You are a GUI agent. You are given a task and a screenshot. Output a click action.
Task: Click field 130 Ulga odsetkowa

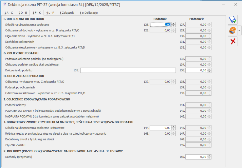point(198,36)
